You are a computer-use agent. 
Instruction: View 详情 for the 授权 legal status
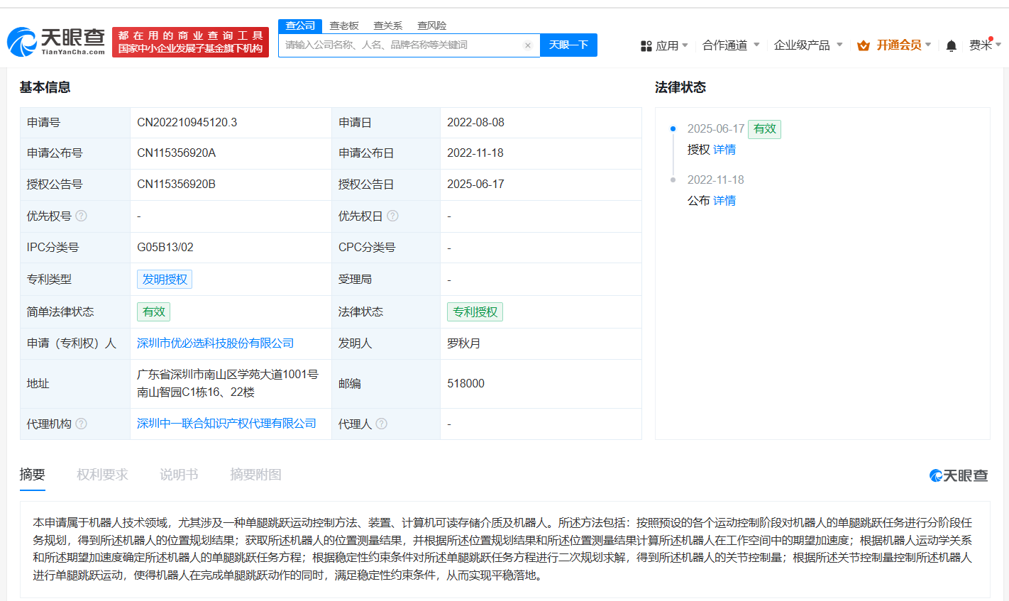(724, 150)
